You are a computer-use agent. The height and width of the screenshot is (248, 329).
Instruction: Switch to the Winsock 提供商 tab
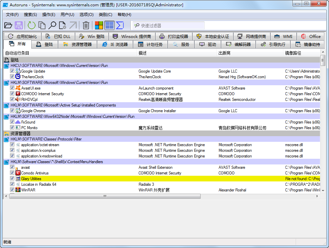point(132,36)
